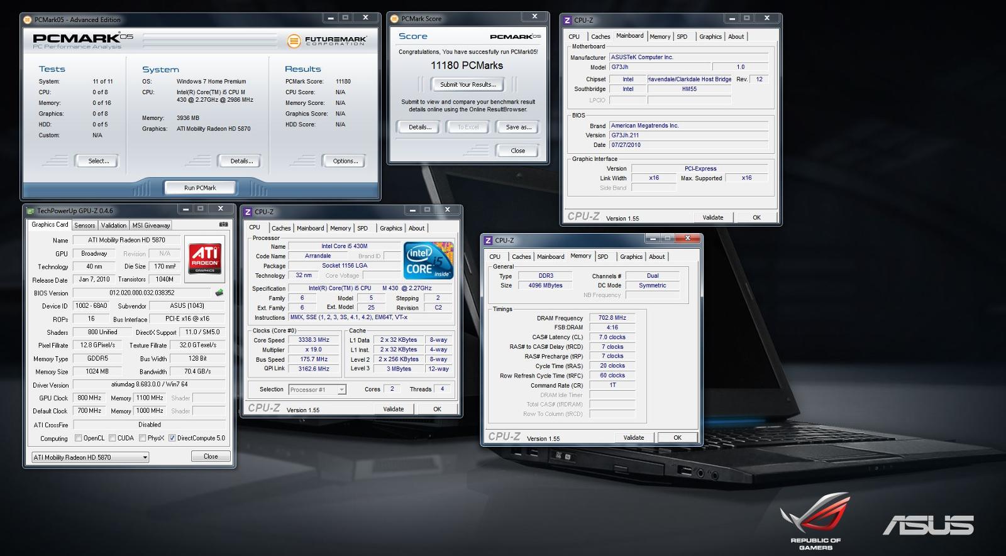Click the GPU-Z screenshot camera icon
This screenshot has width=1006, height=556.
click(x=224, y=224)
